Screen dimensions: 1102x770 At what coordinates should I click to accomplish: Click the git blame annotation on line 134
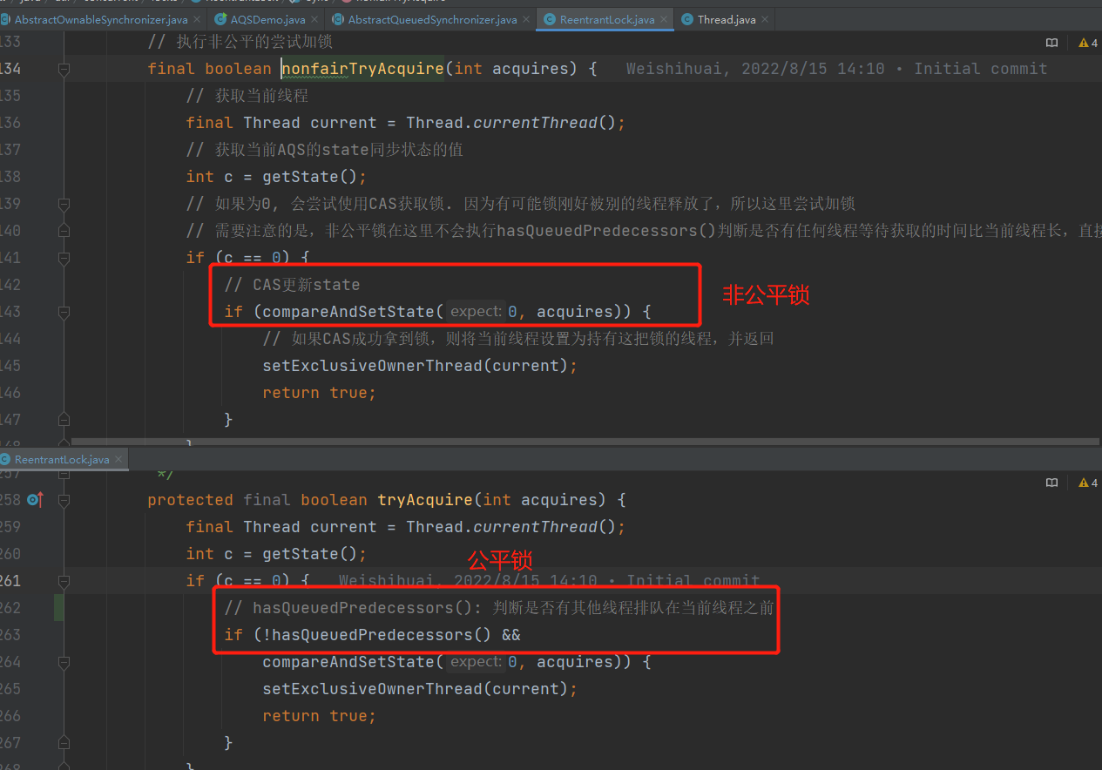[836, 69]
